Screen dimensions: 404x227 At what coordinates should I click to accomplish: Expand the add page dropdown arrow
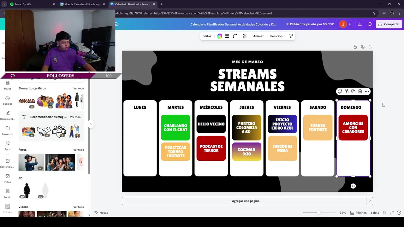[370, 201]
